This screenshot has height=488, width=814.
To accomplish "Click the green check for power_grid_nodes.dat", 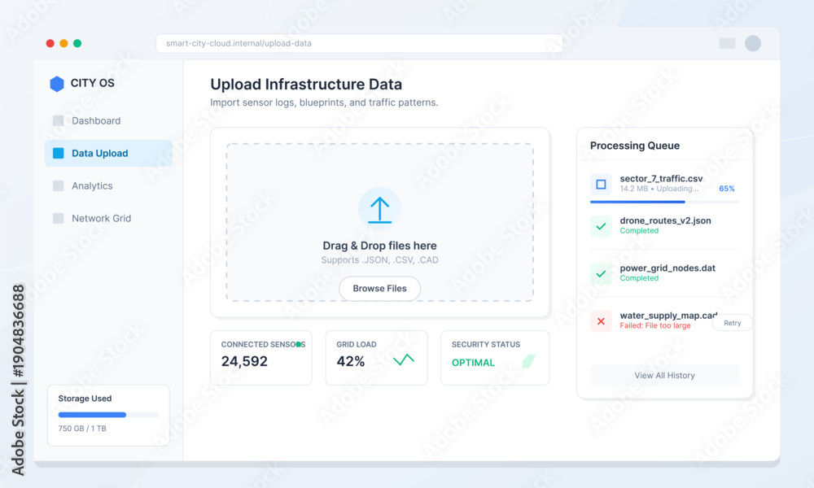I will (601, 273).
